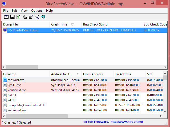170x127 pixels.
Task: Open the Help menu
Action: pos(49,11)
